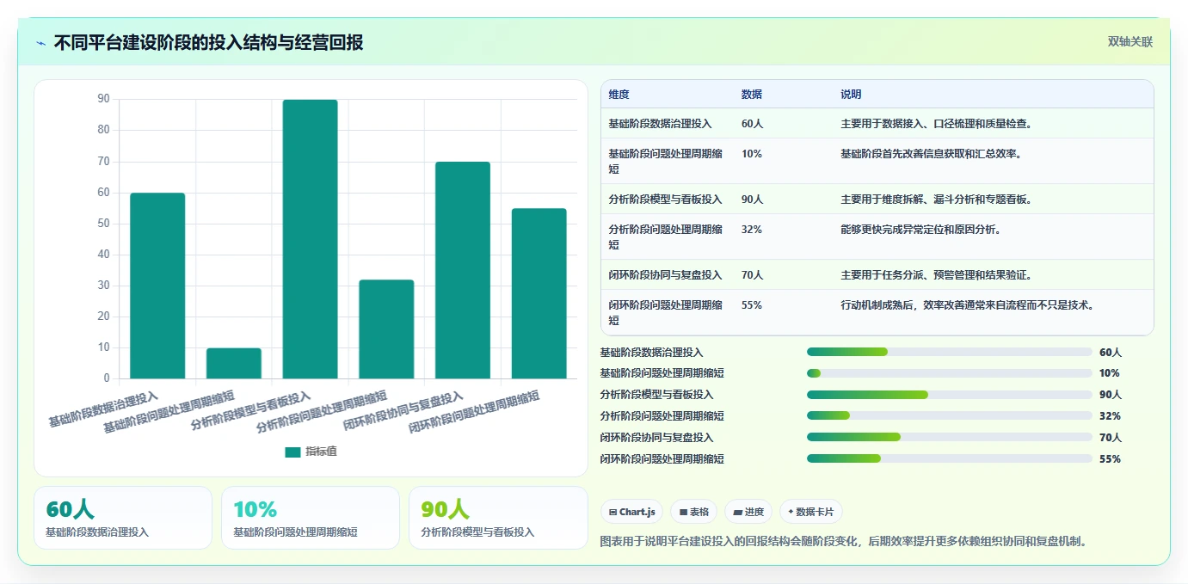Toggle the 指标值 legend color swatch
This screenshot has width=1188, height=584.
[x=292, y=452]
